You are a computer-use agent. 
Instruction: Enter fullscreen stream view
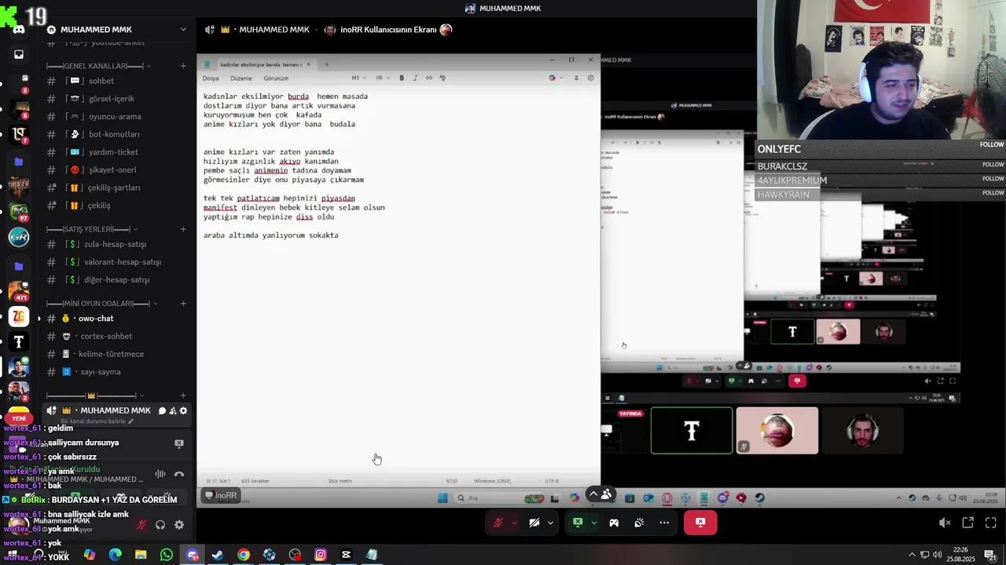tap(991, 523)
